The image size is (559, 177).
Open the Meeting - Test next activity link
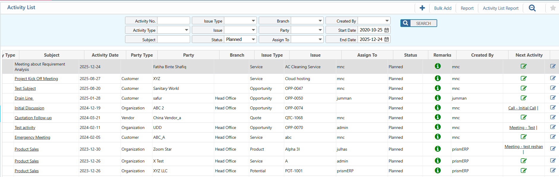(522, 127)
